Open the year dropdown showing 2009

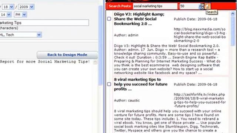[26, 7]
